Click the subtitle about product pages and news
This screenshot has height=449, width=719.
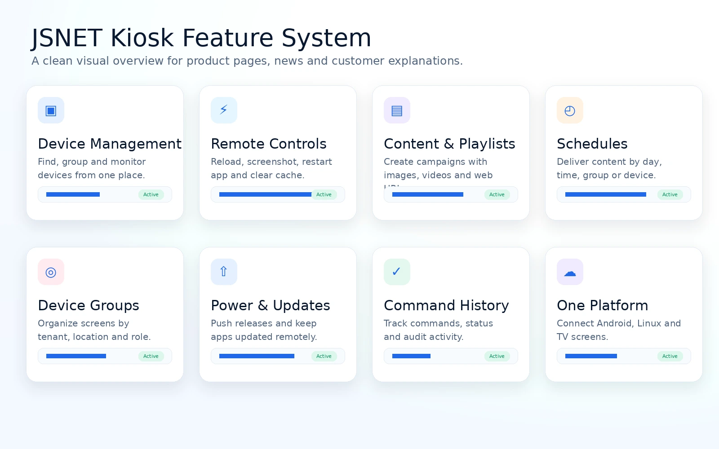point(247,61)
